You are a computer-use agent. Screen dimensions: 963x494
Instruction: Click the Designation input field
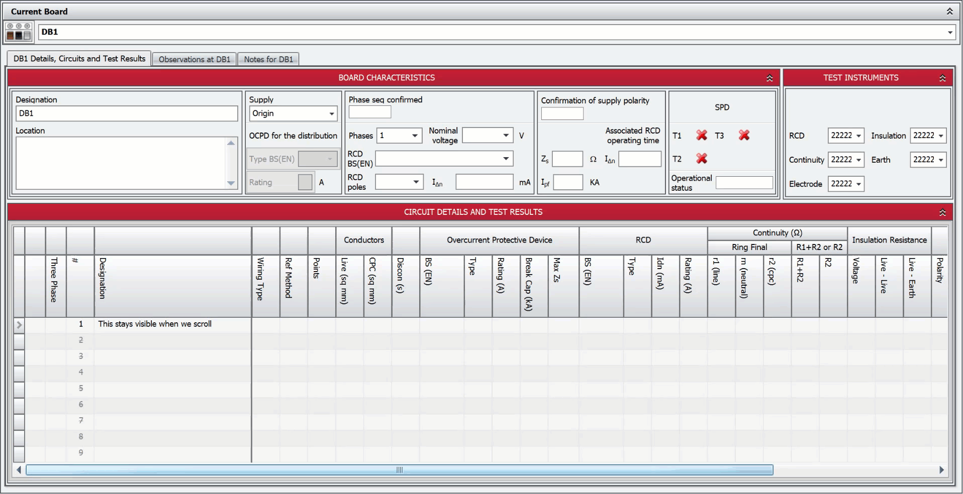pyautogui.click(x=127, y=113)
